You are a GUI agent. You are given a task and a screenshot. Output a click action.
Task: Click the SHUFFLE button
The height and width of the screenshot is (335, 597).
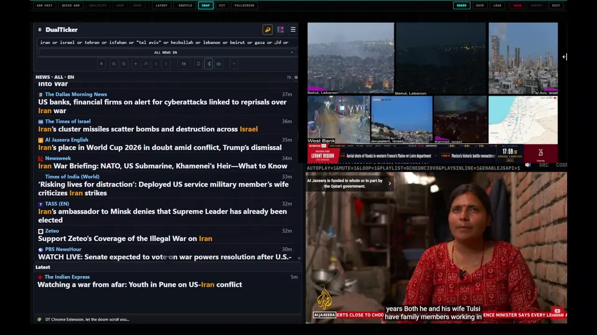point(185,6)
